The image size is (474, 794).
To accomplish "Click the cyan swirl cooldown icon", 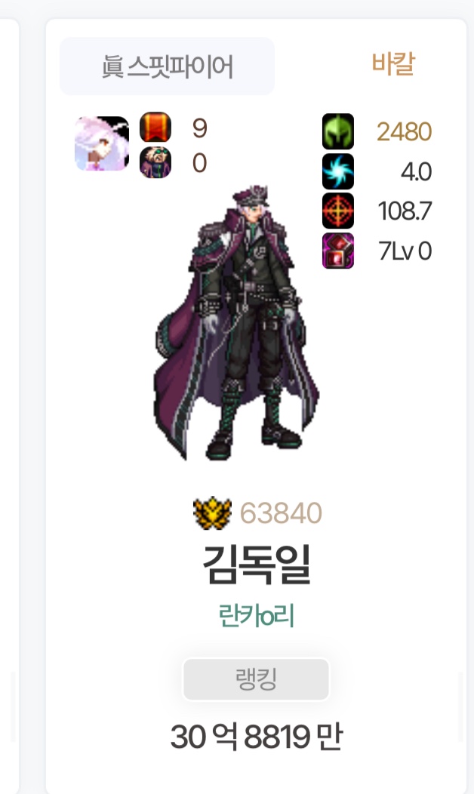I will 338,171.
